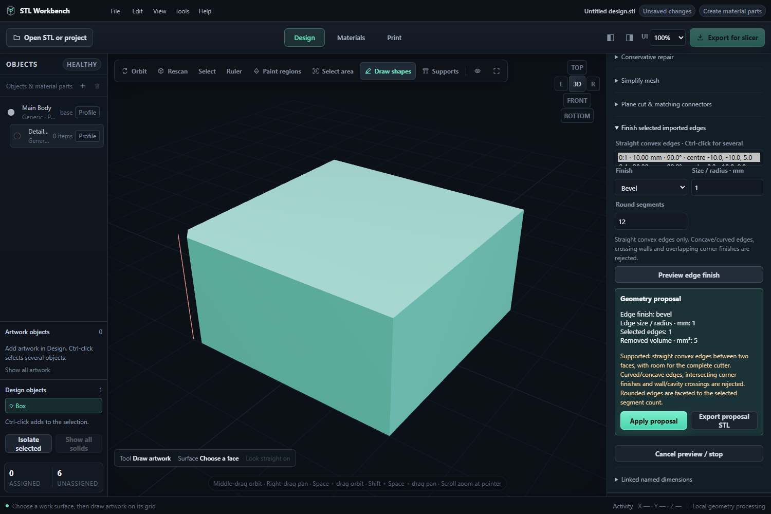Open Profile for Main Body

point(87,112)
